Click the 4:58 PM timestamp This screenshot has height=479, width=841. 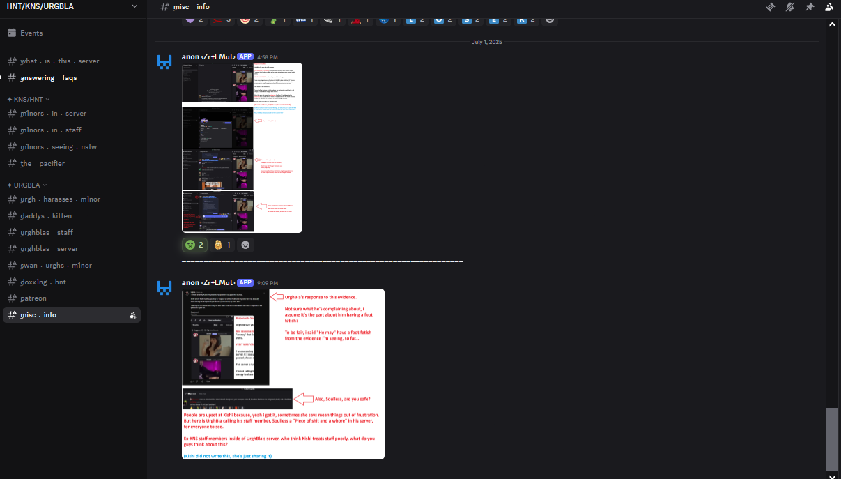coord(268,57)
